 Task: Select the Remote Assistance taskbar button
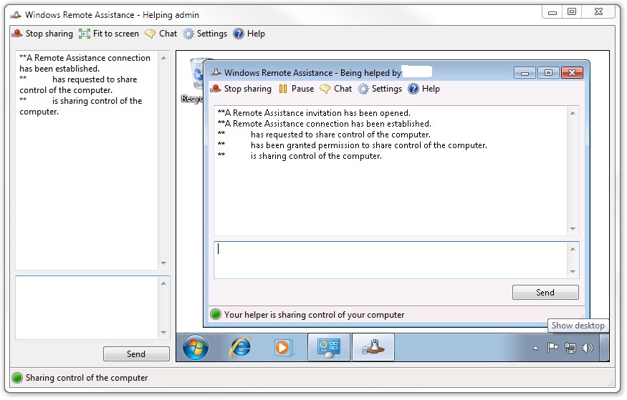point(373,347)
